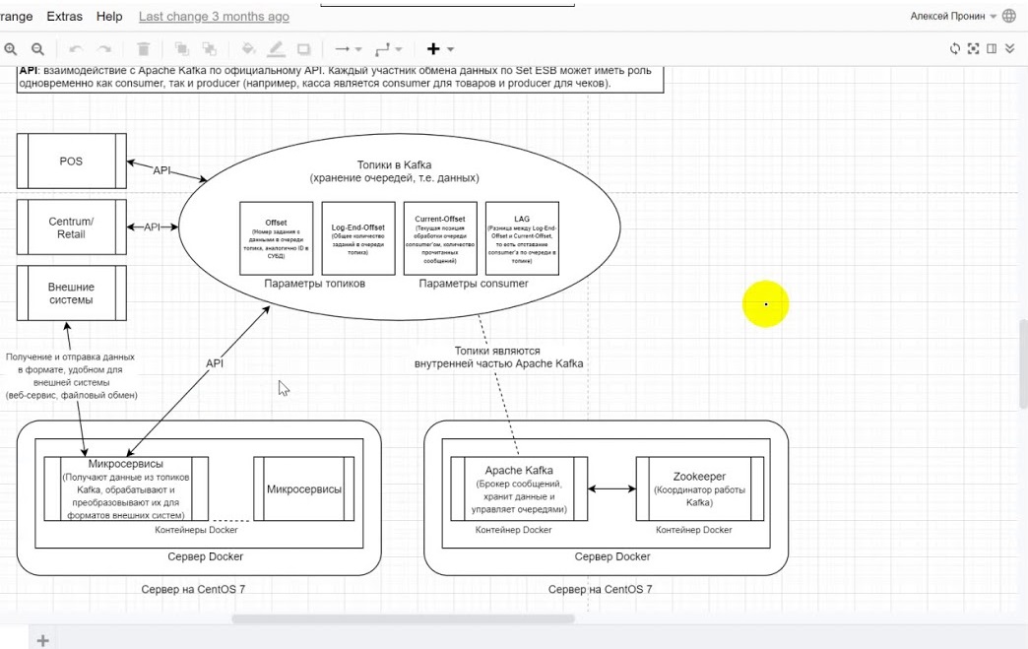The height and width of the screenshot is (649, 1028).
Task: Expand the insert plus dropdown
Action: (x=440, y=48)
